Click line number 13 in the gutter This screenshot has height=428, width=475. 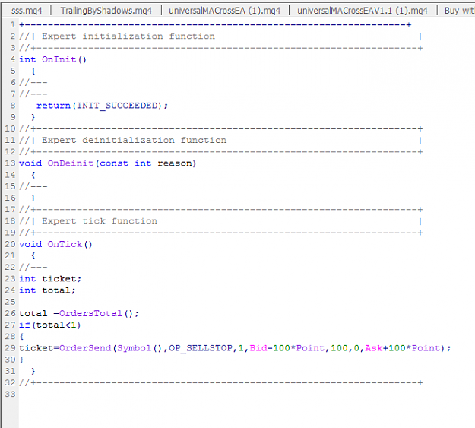[10, 163]
